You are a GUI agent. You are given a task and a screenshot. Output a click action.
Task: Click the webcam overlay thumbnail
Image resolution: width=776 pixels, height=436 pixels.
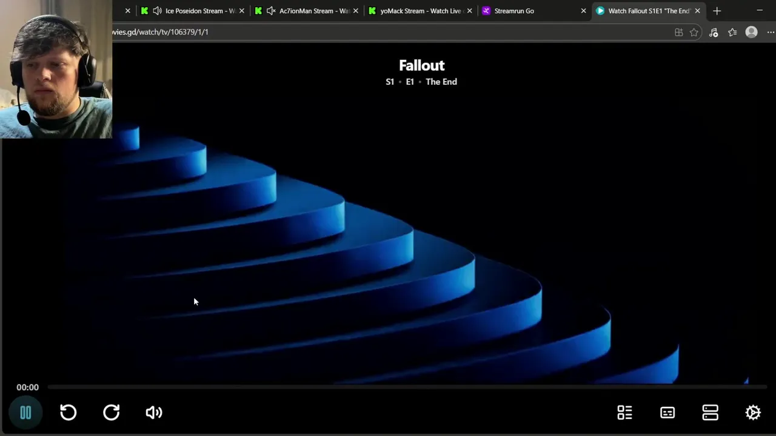(x=56, y=69)
